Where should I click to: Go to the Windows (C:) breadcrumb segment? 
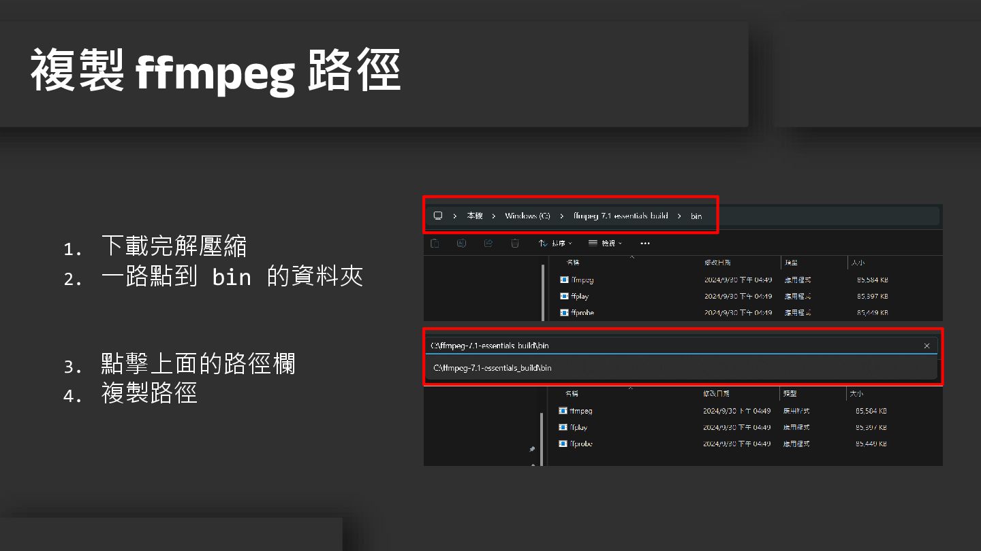tap(527, 216)
